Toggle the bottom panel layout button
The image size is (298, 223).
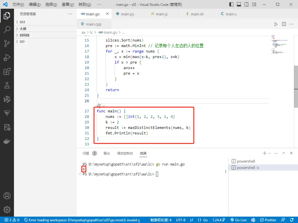(x=239, y=4)
